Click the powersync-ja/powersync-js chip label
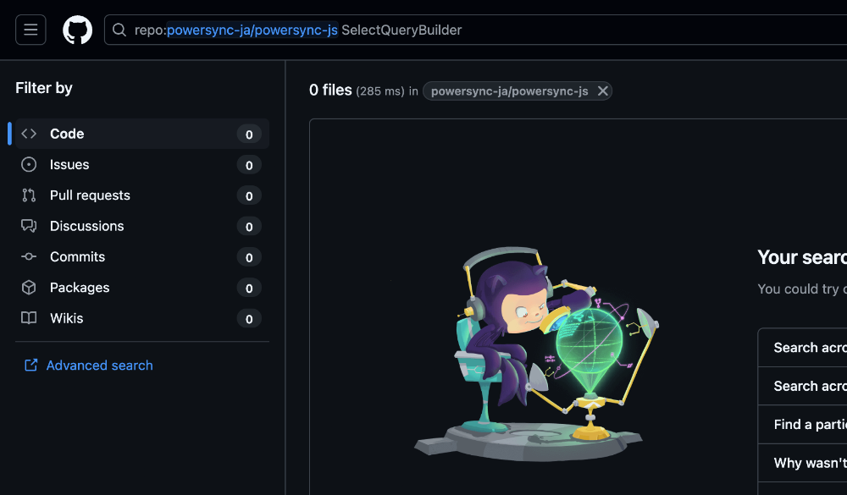This screenshot has width=847, height=495. [509, 91]
